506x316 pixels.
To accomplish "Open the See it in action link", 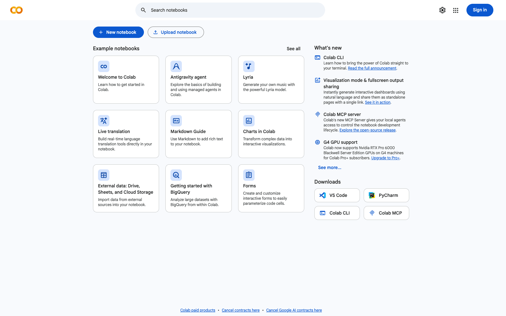I will [x=378, y=102].
